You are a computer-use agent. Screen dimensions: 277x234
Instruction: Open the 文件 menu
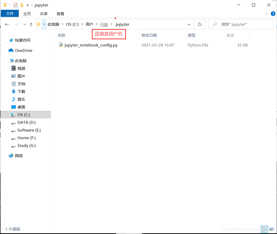[x=10, y=14]
